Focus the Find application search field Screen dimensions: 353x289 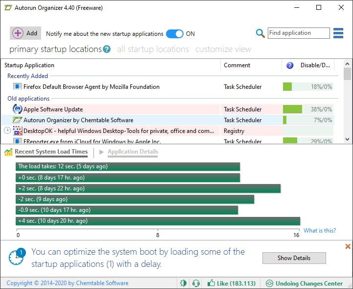tap(299, 33)
